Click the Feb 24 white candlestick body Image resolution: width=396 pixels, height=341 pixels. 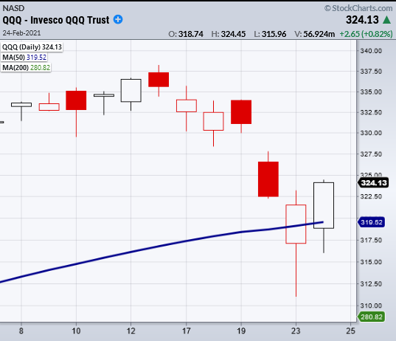(x=324, y=205)
